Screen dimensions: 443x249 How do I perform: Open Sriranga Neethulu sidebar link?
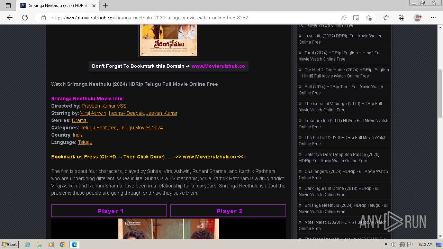tap(343, 208)
